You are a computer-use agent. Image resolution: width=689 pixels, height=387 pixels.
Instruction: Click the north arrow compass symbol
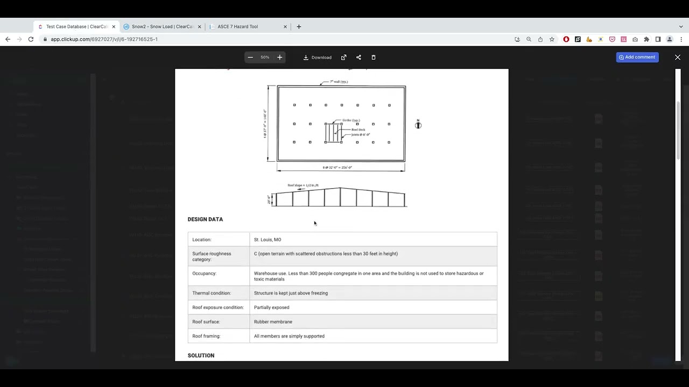[x=418, y=124]
